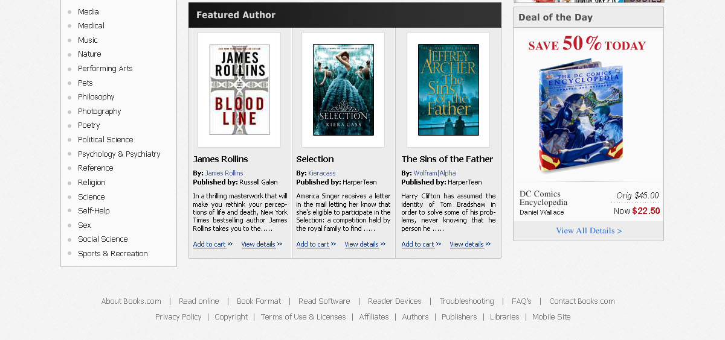Select the Social Science category
The height and width of the screenshot is (340, 725).
point(103,239)
